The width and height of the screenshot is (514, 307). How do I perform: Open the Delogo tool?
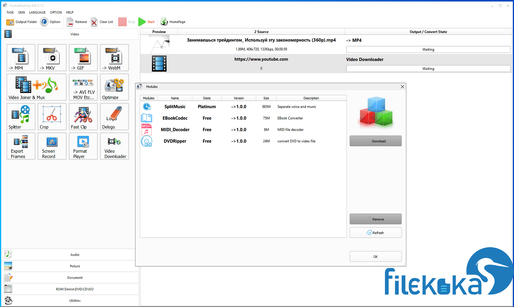(114, 116)
